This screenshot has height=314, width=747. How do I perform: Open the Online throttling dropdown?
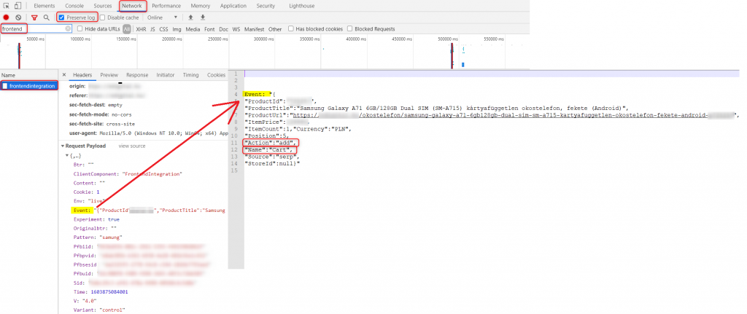(162, 17)
